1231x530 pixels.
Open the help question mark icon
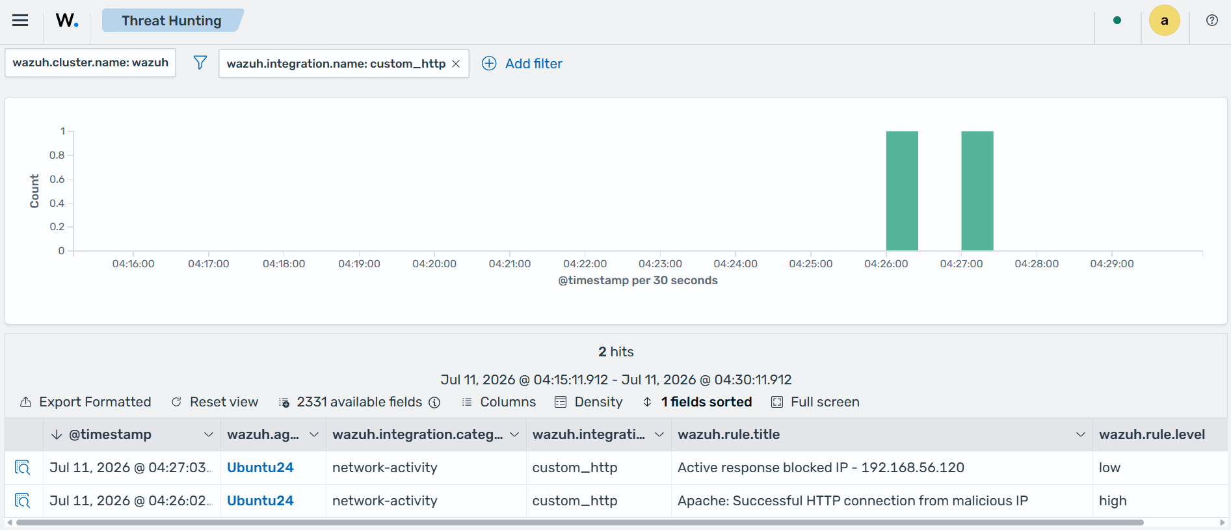click(x=1212, y=20)
